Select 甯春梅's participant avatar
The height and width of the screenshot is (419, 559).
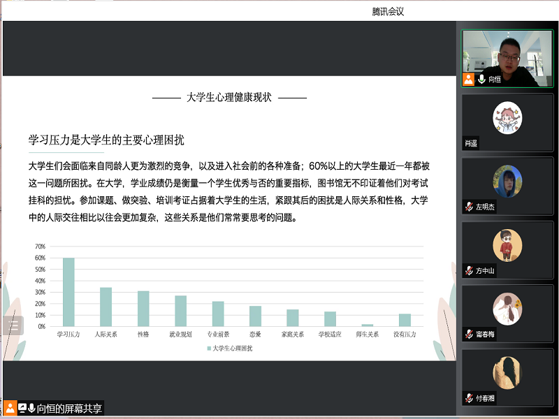pos(507,309)
